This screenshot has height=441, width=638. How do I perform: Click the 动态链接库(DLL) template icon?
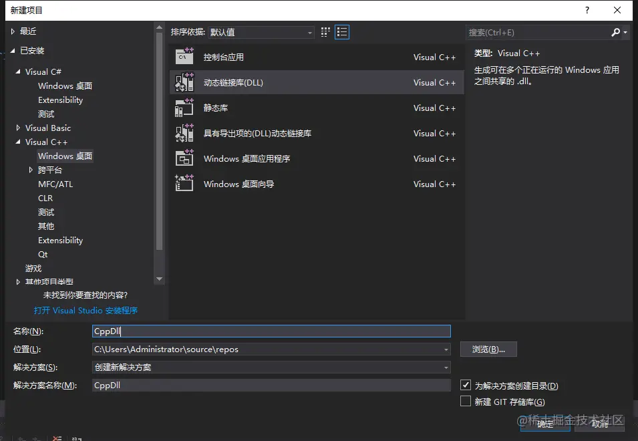(184, 82)
